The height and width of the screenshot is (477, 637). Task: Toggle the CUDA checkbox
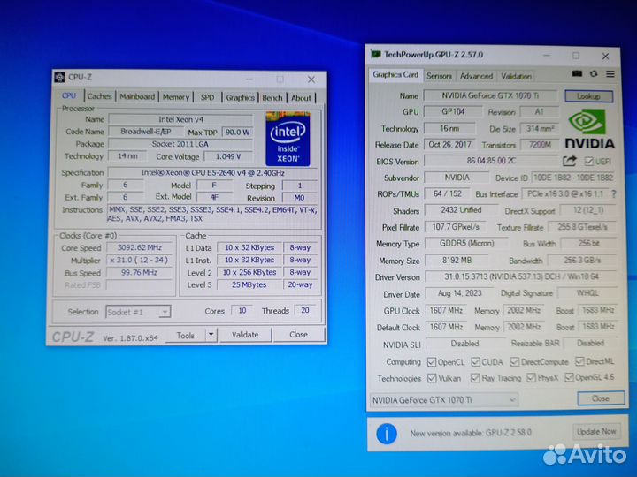point(475,361)
